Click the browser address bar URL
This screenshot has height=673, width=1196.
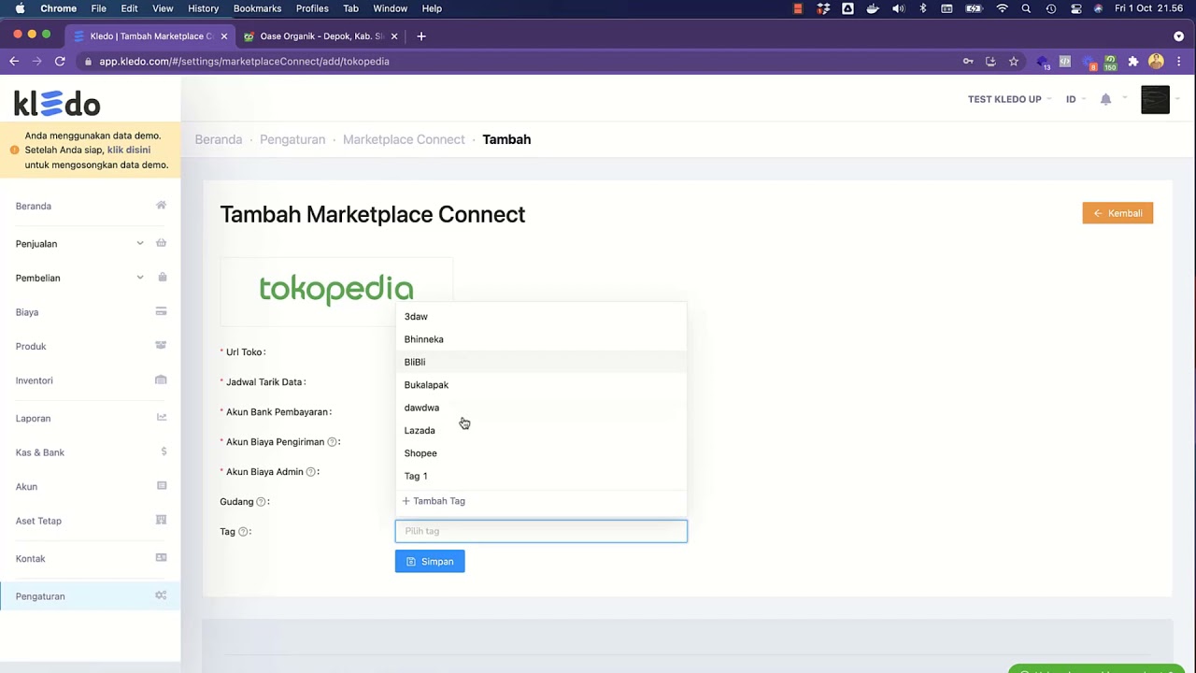coord(244,62)
